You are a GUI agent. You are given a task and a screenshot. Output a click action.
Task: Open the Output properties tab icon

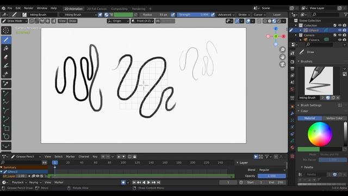[293, 69]
